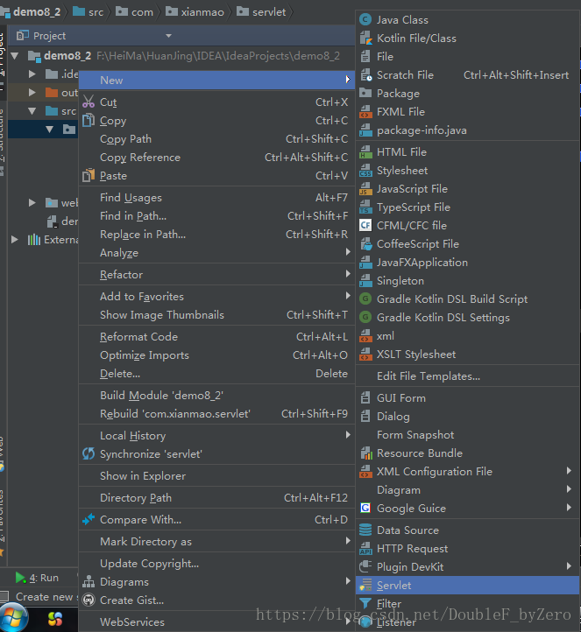Expand the External Libraries node
The height and width of the screenshot is (632, 581).
[x=15, y=240]
